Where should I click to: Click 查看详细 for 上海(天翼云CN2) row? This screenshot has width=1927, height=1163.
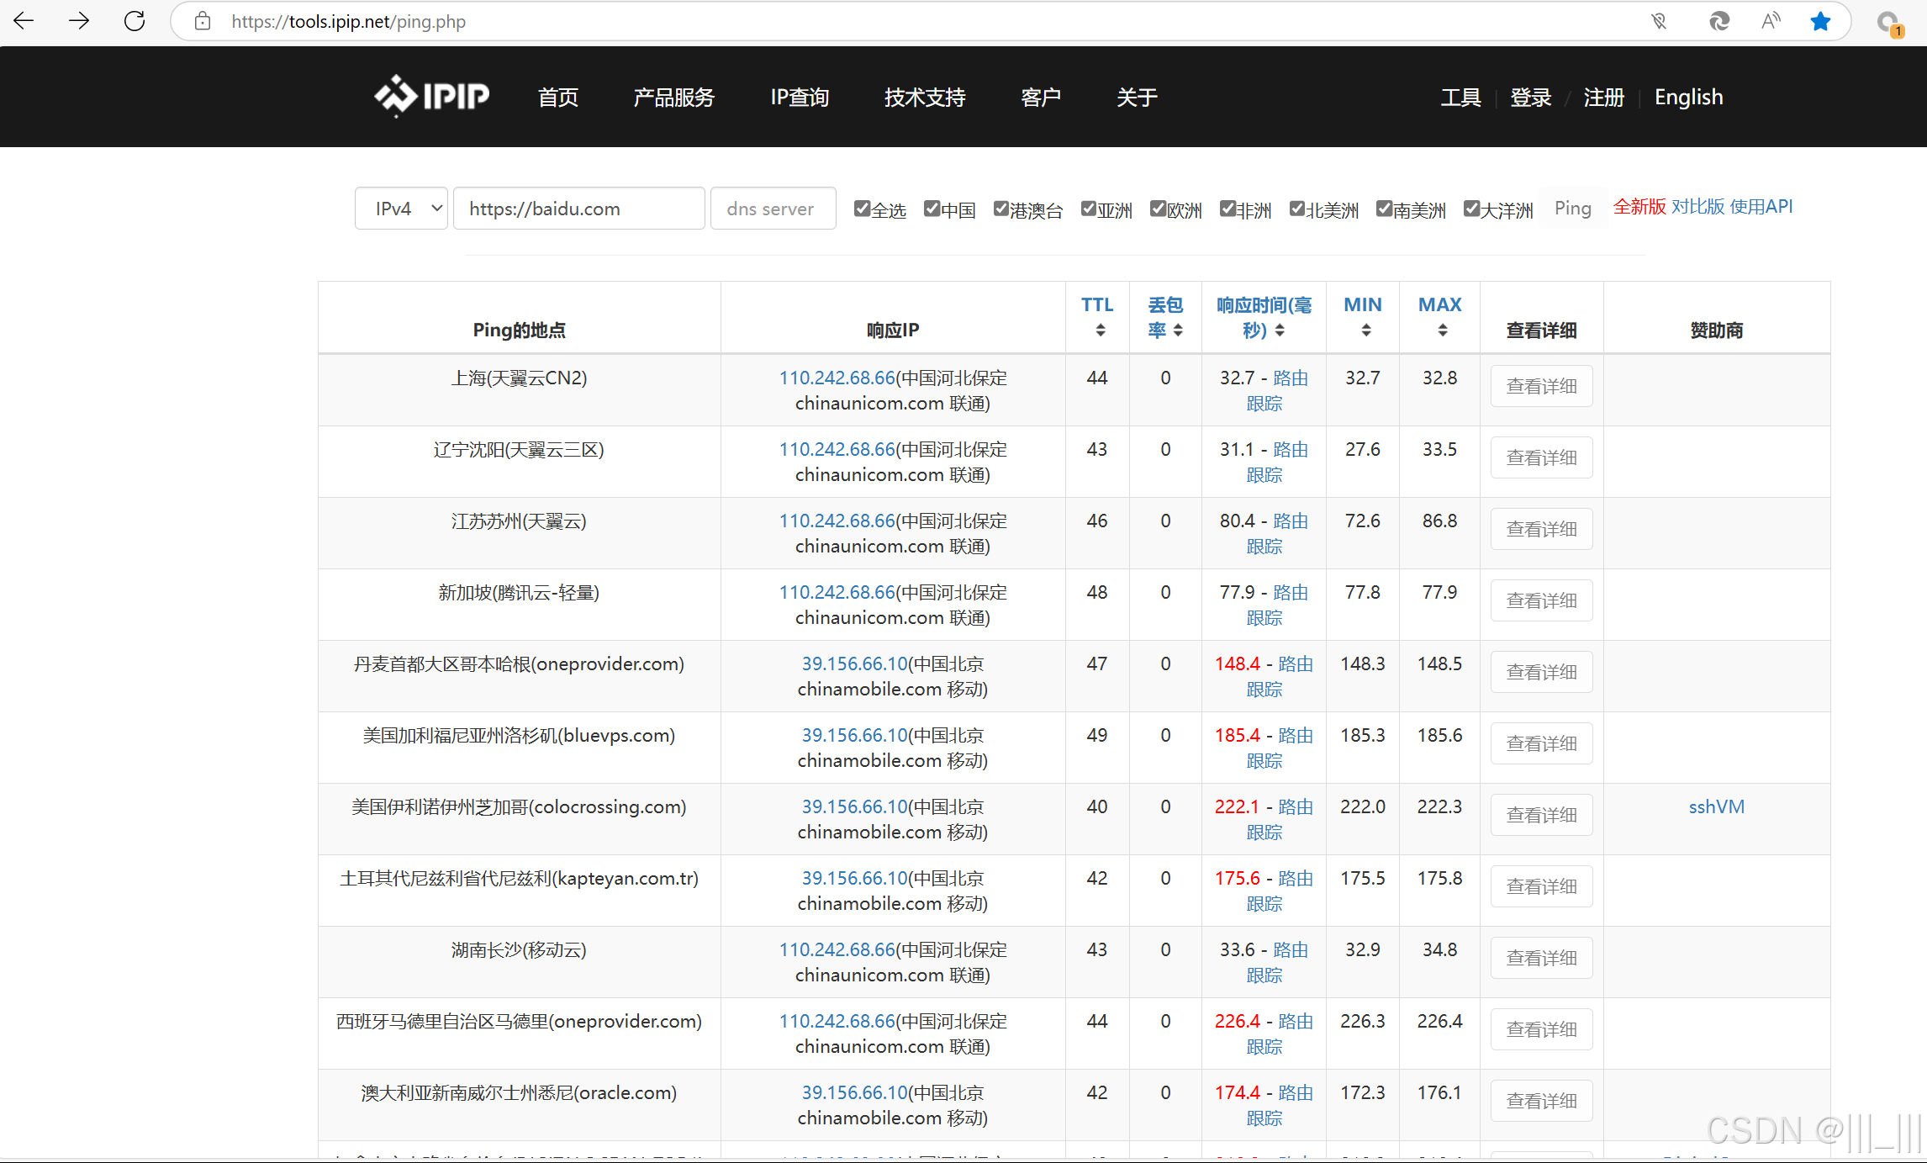(1540, 386)
